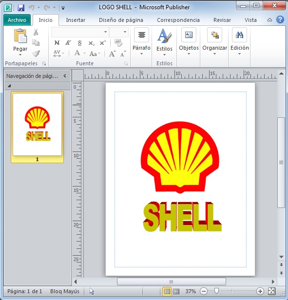This screenshot has width=288, height=300.
Task: Collapse the Navegación de páginas pane
Action: tap(65, 76)
